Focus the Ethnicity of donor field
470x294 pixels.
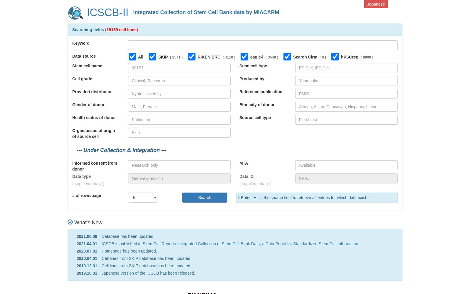(346, 107)
